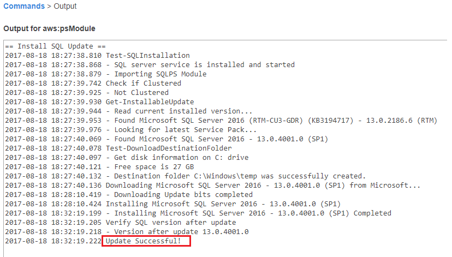Click the 18:28:10.424 'Installing Microsoft SQL Server' line
452x257 pixels.
click(173, 204)
